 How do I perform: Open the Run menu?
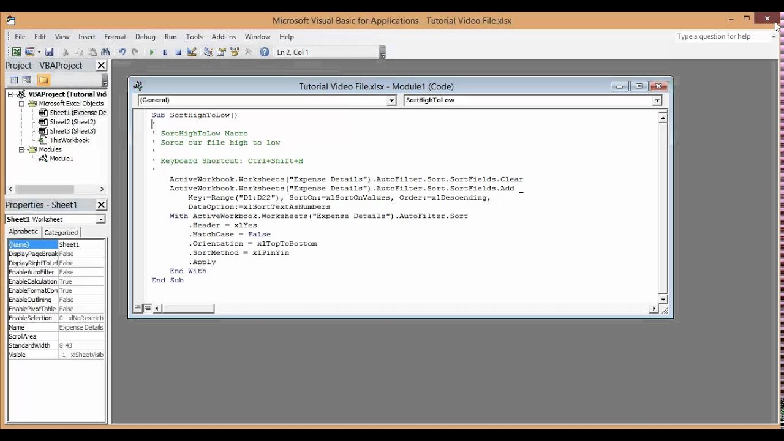pyautogui.click(x=171, y=37)
